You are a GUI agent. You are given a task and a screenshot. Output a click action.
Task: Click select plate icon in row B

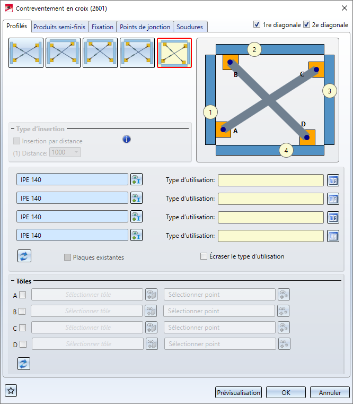(x=151, y=311)
